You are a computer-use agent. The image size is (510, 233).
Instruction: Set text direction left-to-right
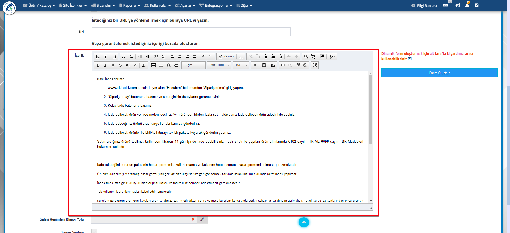pos(203,56)
